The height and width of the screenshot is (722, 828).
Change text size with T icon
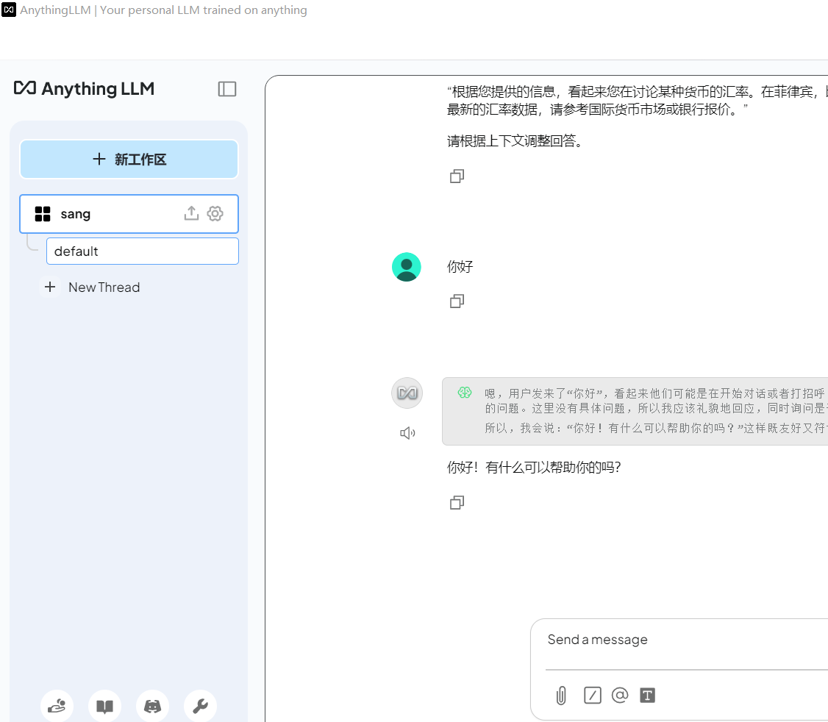coord(647,695)
